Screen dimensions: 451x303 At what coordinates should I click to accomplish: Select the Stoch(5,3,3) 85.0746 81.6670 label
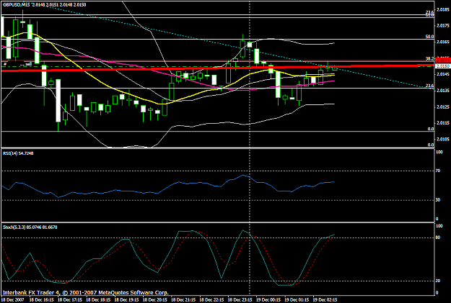coord(30,227)
